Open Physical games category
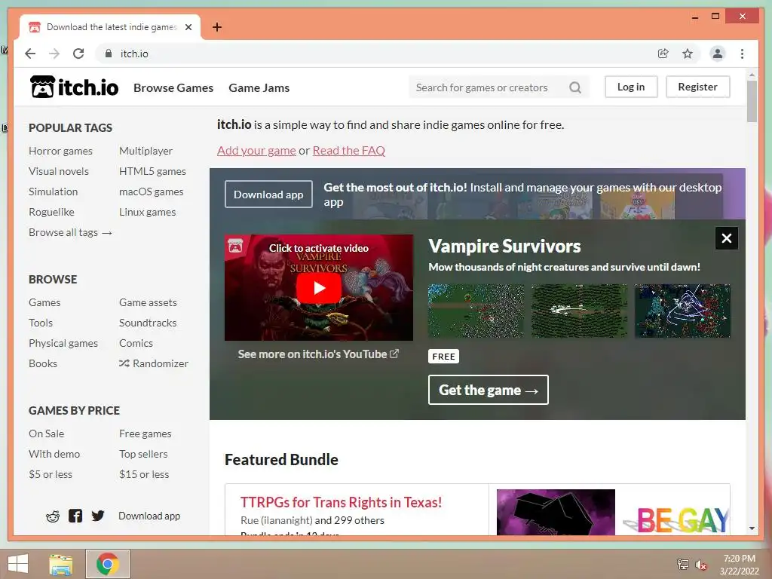This screenshot has width=772, height=579. [x=63, y=343]
